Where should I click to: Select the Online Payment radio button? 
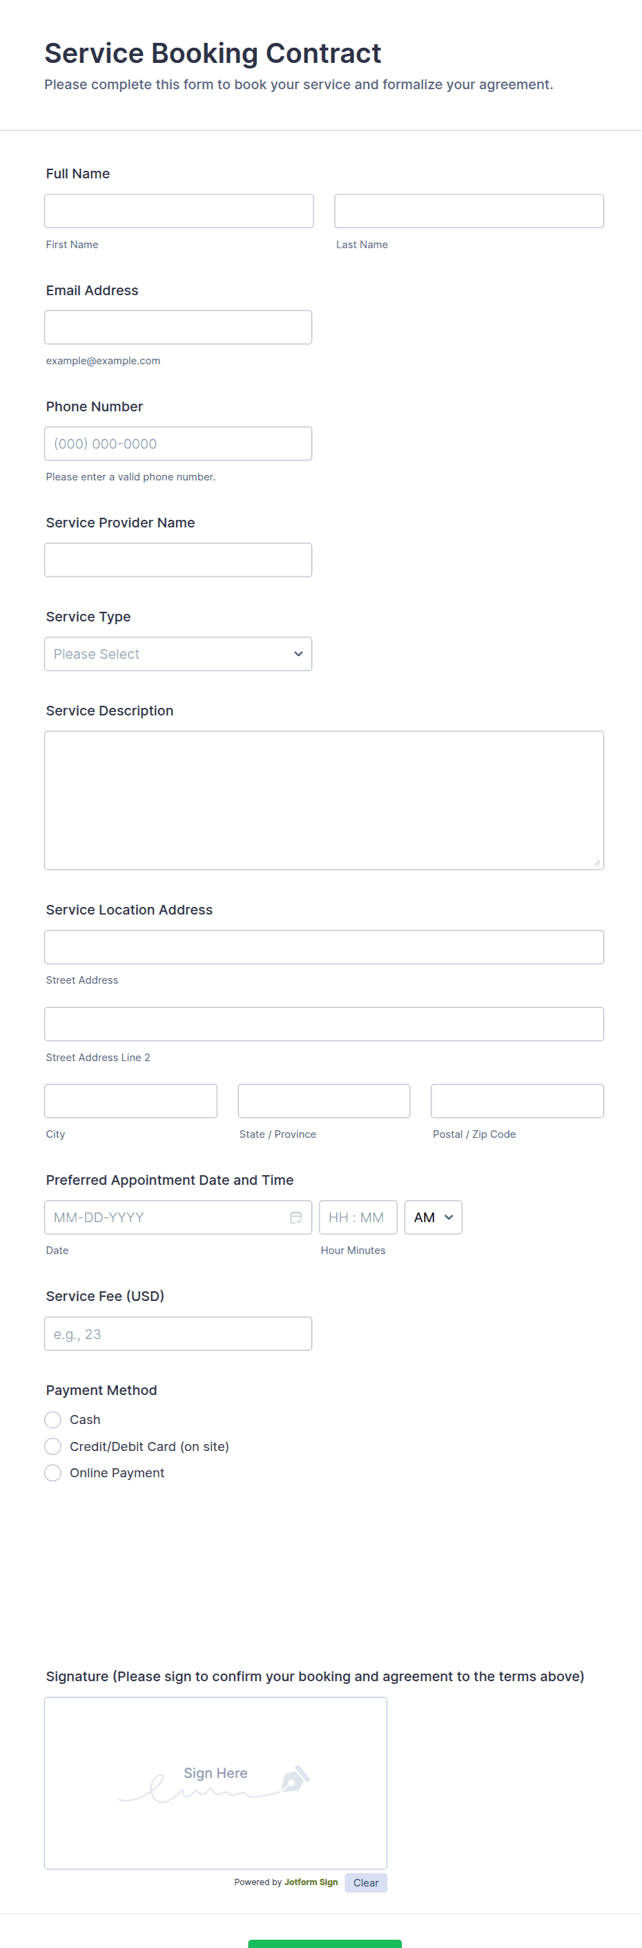tap(53, 1472)
